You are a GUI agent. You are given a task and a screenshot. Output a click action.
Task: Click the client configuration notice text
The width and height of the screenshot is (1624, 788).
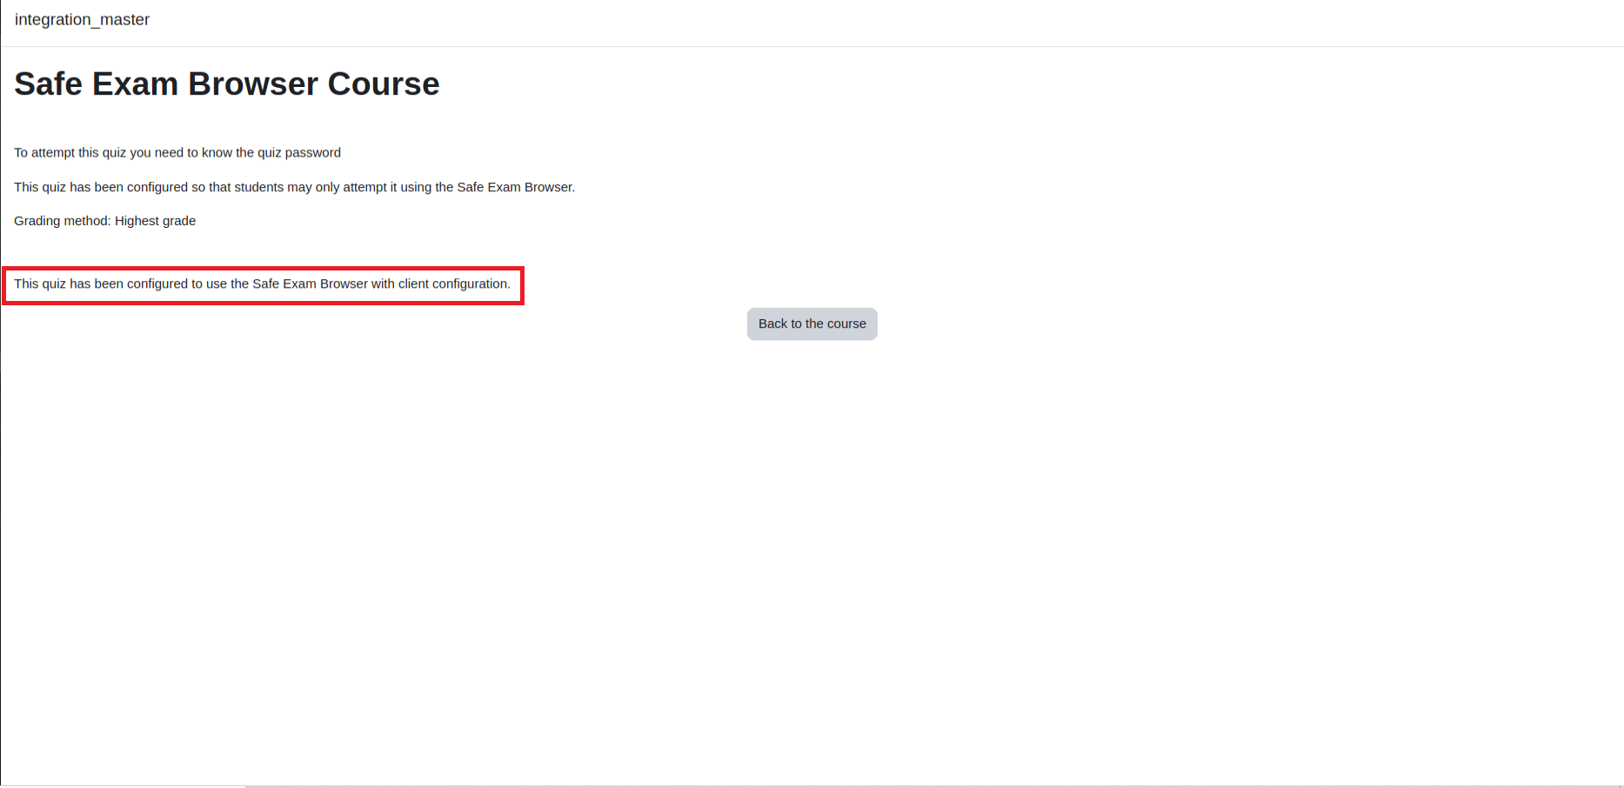[x=262, y=284]
